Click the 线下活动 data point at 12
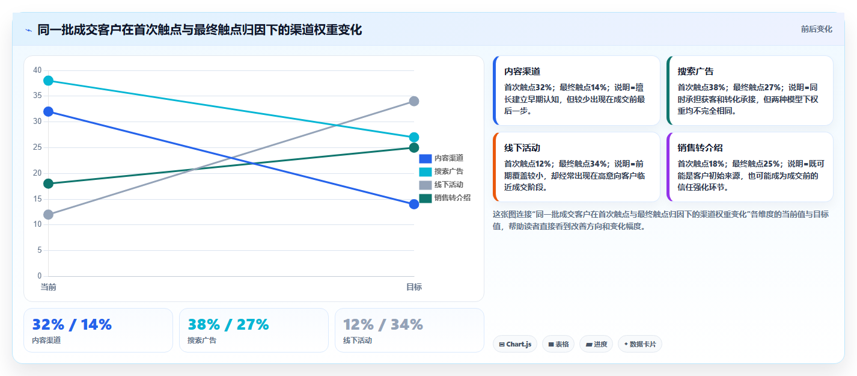This screenshot has height=376, width=857. coord(49,214)
